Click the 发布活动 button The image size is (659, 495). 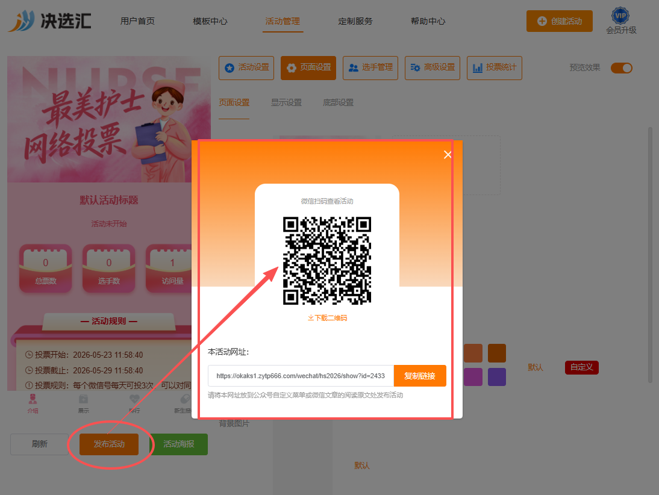(x=109, y=444)
